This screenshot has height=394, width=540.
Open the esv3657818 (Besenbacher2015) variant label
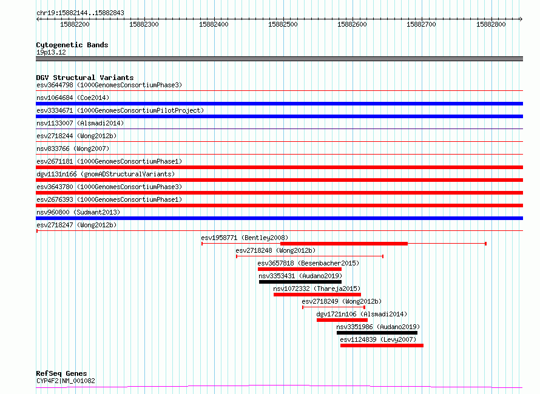(308, 263)
